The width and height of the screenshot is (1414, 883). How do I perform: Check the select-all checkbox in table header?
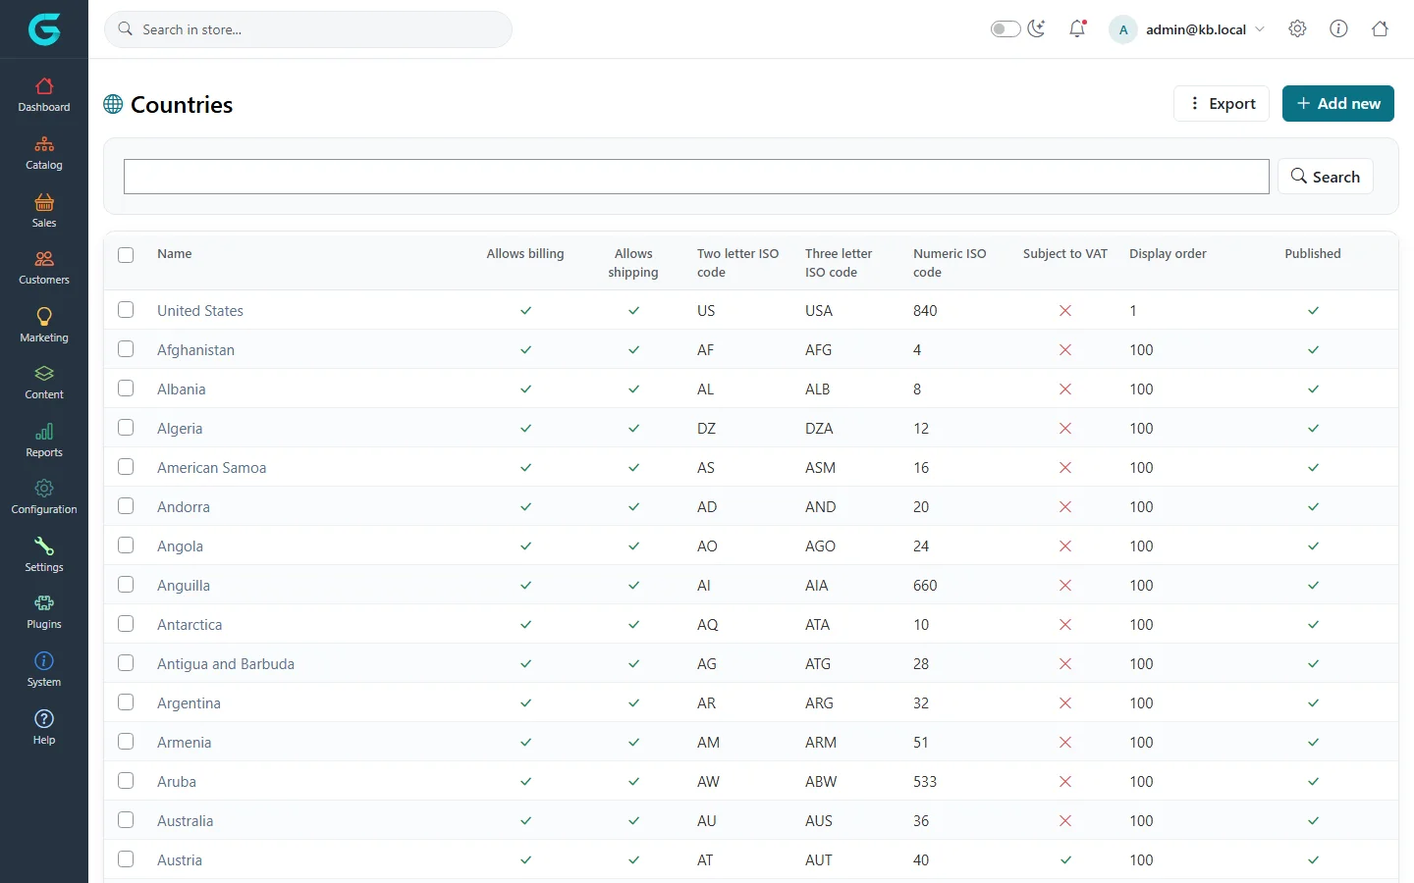[x=126, y=255]
